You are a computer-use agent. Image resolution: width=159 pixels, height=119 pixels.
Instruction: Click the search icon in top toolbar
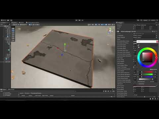tap(141, 20)
